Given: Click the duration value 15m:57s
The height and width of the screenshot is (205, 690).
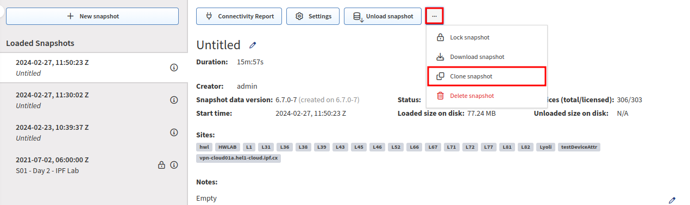Looking at the screenshot, I should point(250,62).
